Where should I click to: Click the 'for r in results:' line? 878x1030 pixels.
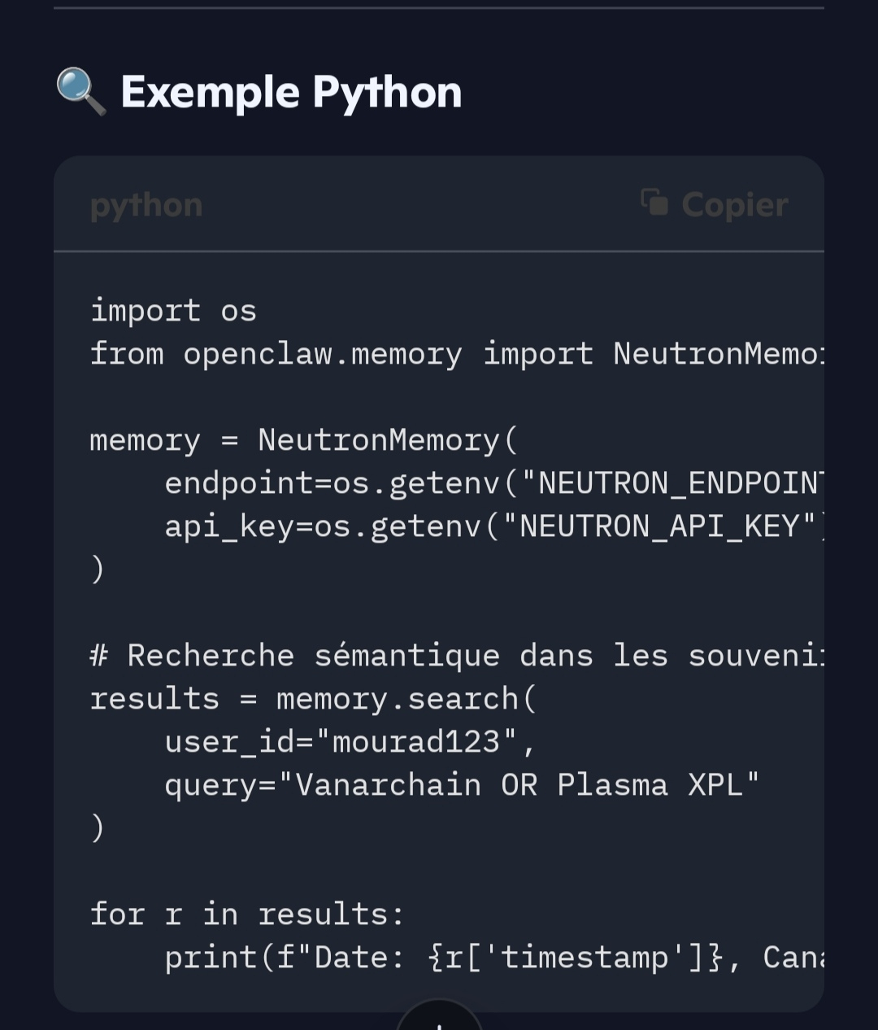click(x=246, y=914)
